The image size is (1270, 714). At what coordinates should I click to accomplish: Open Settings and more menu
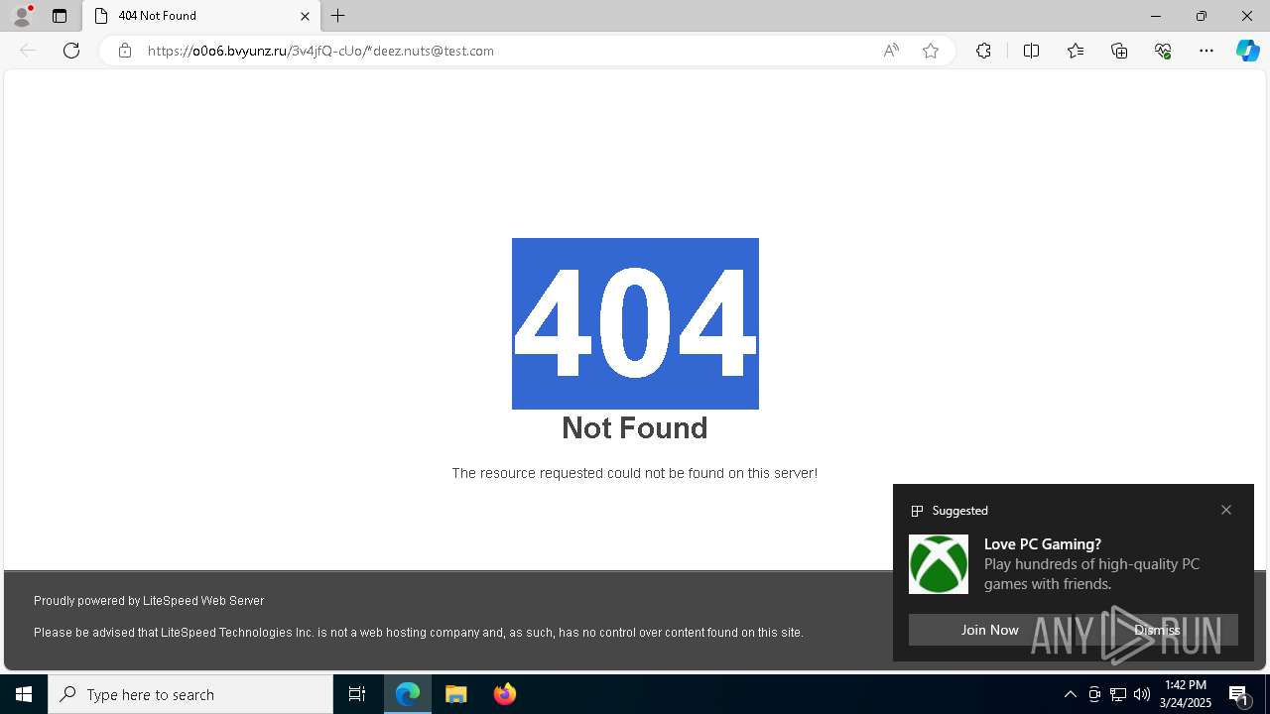click(1206, 51)
